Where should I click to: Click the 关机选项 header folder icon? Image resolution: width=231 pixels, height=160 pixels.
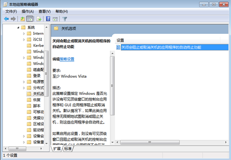(56, 28)
